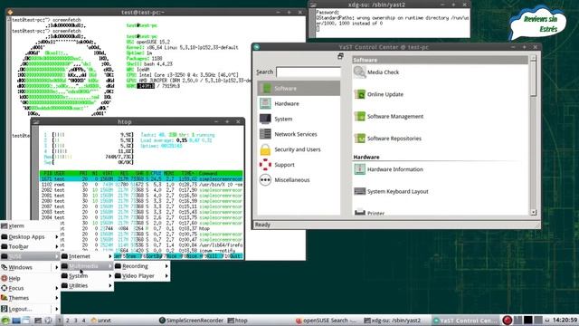Expand the System submenu in the SUSE menu
Screen dimensions: 579x326
coord(87,275)
